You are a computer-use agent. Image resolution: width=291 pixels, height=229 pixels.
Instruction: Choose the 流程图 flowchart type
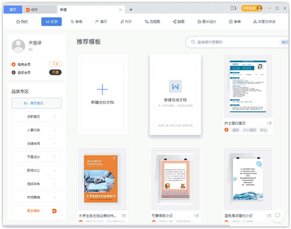[x=152, y=22]
